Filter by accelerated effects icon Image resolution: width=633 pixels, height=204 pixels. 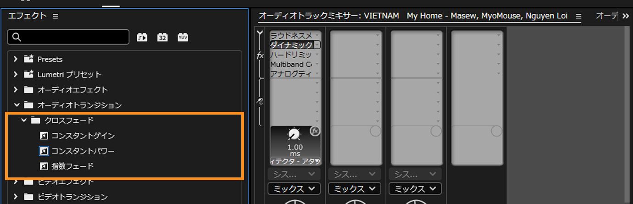click(142, 38)
